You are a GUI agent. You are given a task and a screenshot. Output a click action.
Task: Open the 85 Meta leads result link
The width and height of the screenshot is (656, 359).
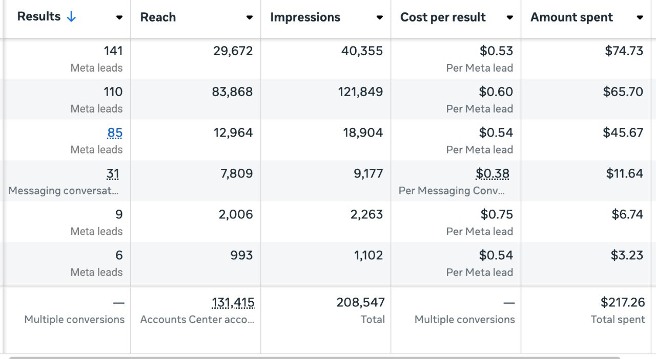click(x=115, y=133)
